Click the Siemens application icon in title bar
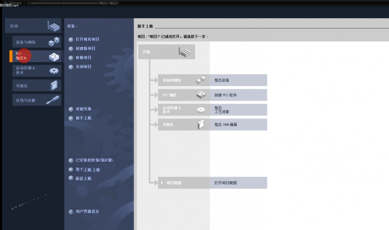The width and height of the screenshot is (389, 230). click(x=5, y=3)
